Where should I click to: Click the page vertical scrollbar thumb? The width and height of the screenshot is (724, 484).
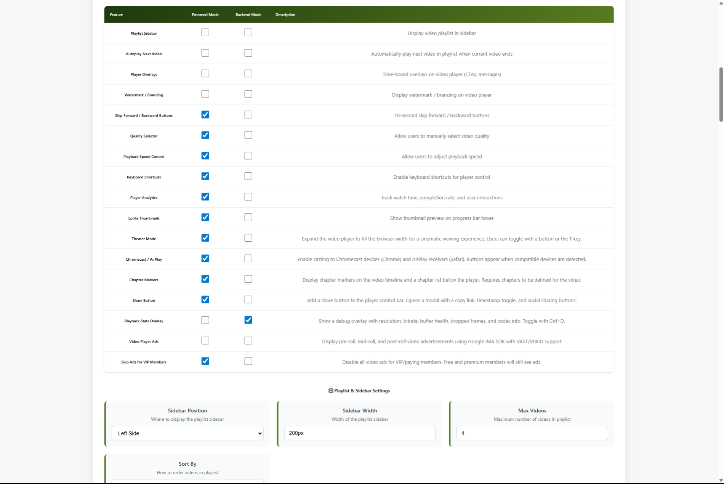[721, 95]
